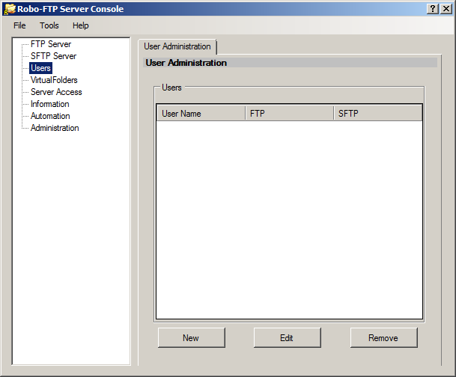
Task: Open the Tools menu
Action: pyautogui.click(x=49, y=25)
